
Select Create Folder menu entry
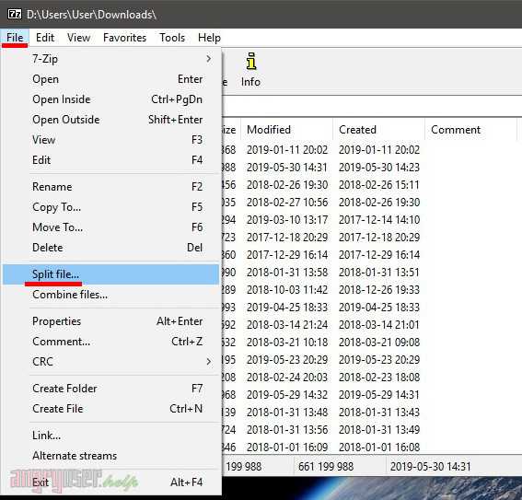111,389
